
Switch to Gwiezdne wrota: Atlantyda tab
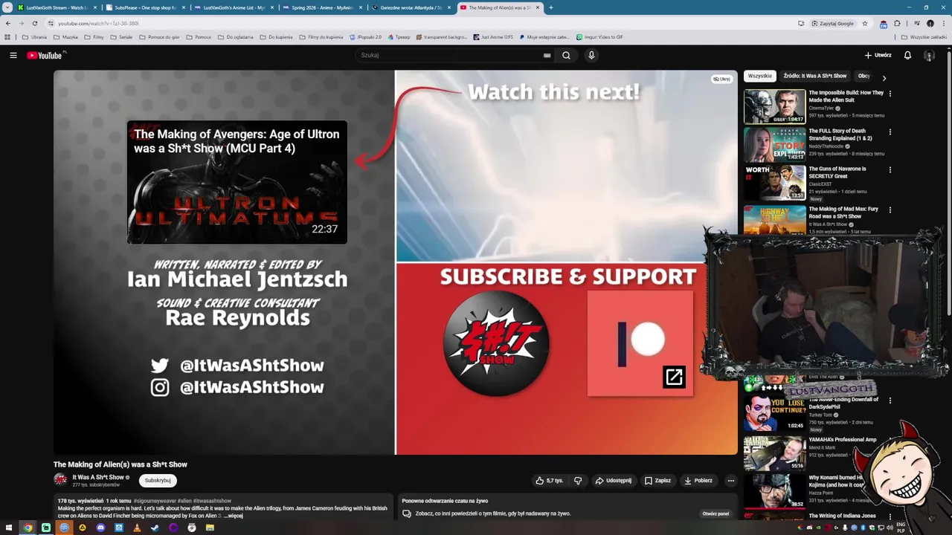click(411, 7)
